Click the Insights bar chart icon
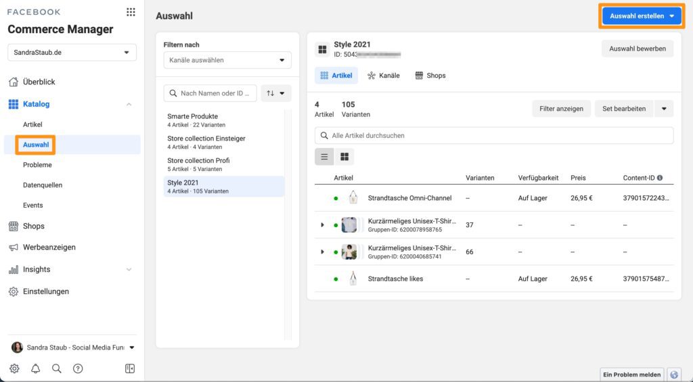Viewport: 693px width, 382px height. [x=14, y=269]
